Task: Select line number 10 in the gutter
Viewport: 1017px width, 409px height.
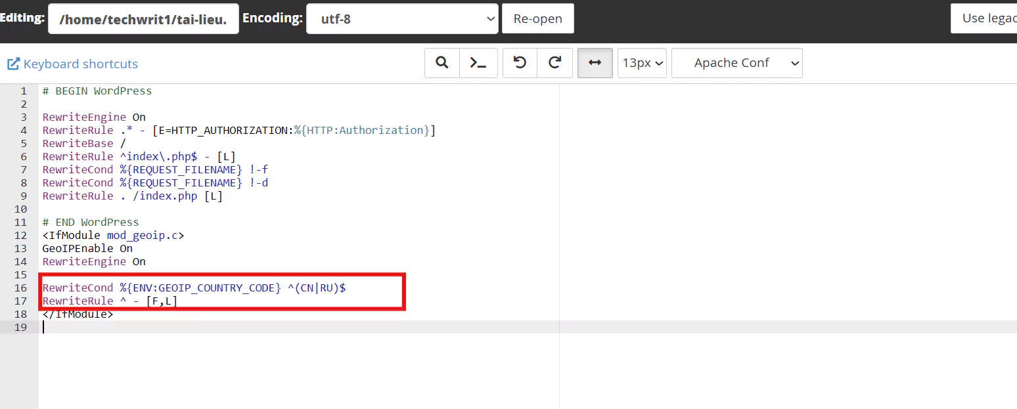Action: pyautogui.click(x=21, y=209)
